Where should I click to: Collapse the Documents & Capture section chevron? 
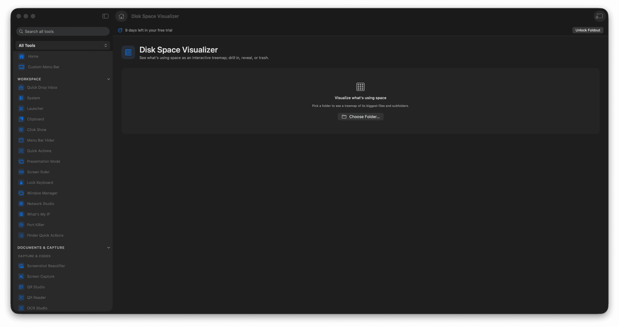[109, 248]
